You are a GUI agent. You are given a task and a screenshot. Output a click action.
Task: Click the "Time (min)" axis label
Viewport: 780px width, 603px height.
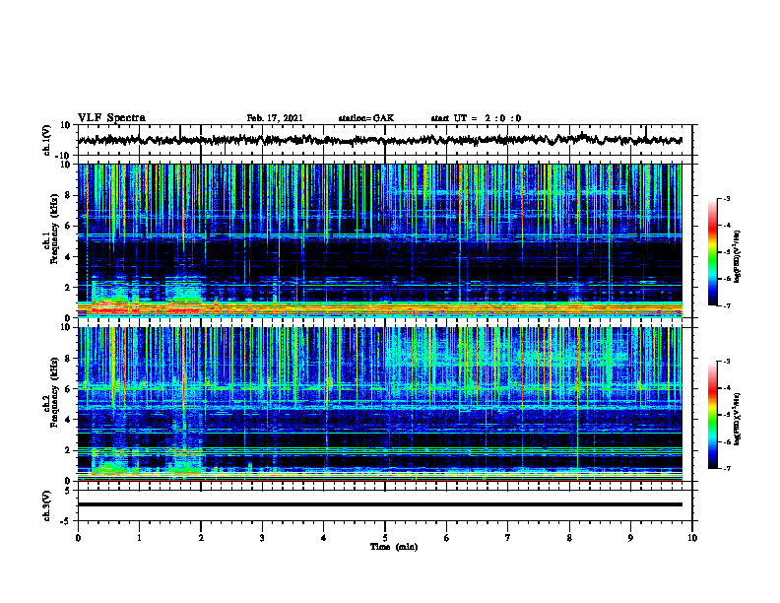(x=394, y=547)
